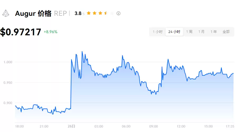Click the 26日 date marker on axis
This screenshot has width=235, height=132.
[71, 126]
